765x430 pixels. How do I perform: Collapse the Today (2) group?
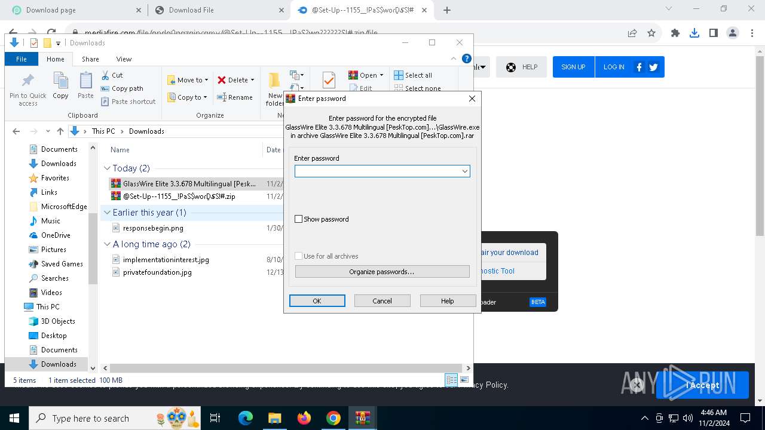[x=107, y=168]
